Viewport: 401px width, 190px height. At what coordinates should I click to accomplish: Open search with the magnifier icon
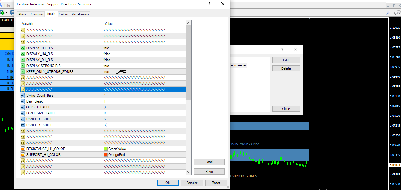coord(388,13)
